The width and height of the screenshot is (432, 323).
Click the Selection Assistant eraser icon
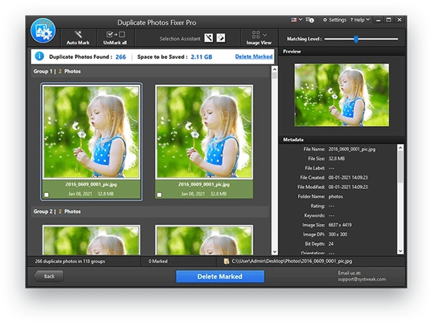(221, 38)
